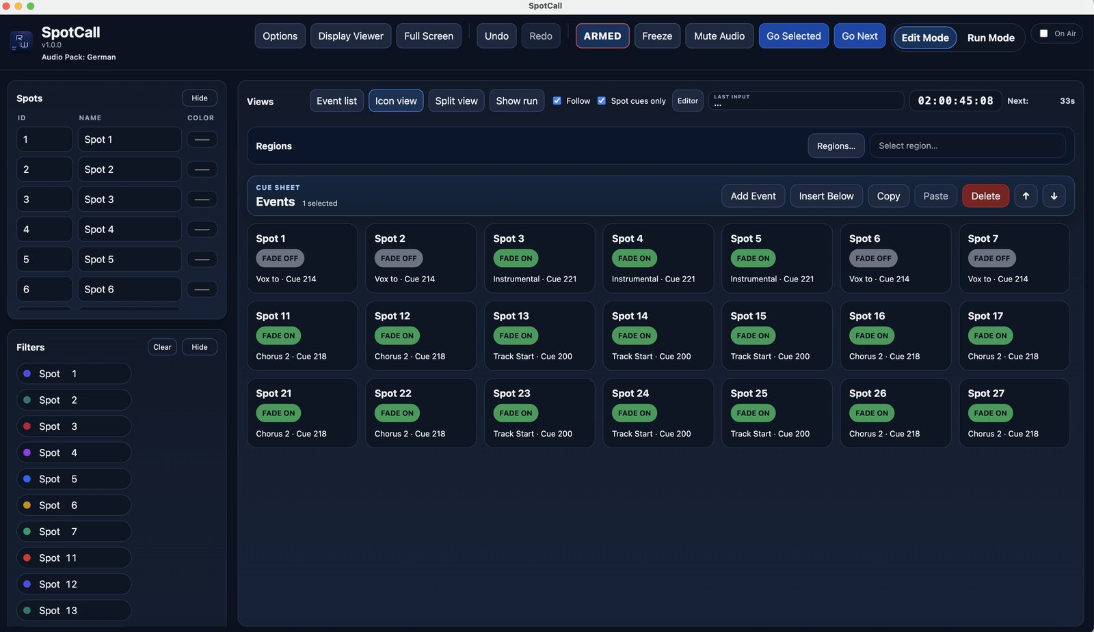Focus the Last Input field
The image size is (1094, 632).
(x=806, y=100)
